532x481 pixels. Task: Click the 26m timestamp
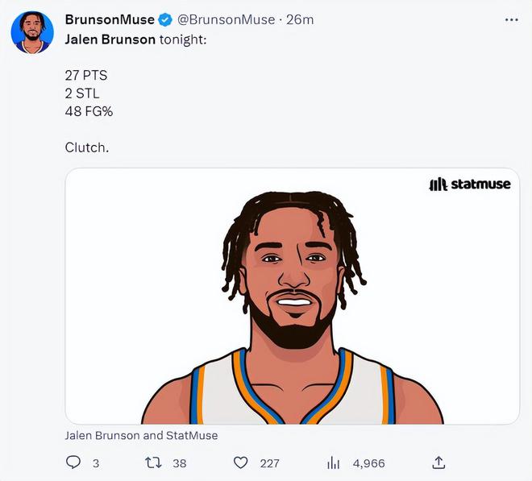(300, 19)
